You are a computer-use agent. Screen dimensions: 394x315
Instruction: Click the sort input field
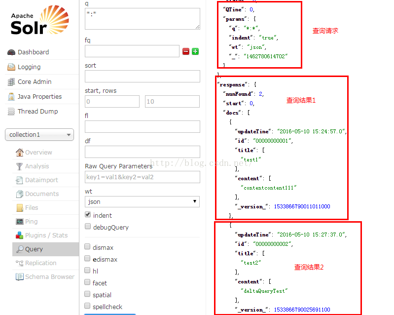pyautogui.click(x=143, y=76)
